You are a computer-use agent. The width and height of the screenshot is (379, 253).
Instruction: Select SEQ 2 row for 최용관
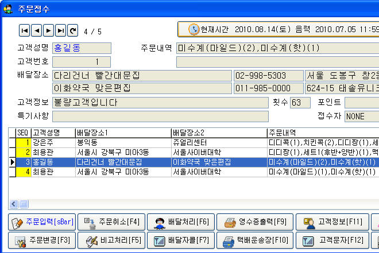[194, 153]
